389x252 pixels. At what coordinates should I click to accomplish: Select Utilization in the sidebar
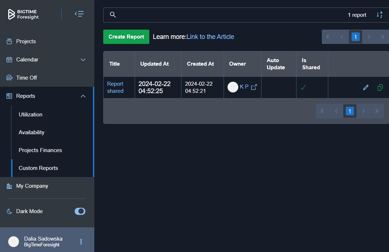coord(30,114)
